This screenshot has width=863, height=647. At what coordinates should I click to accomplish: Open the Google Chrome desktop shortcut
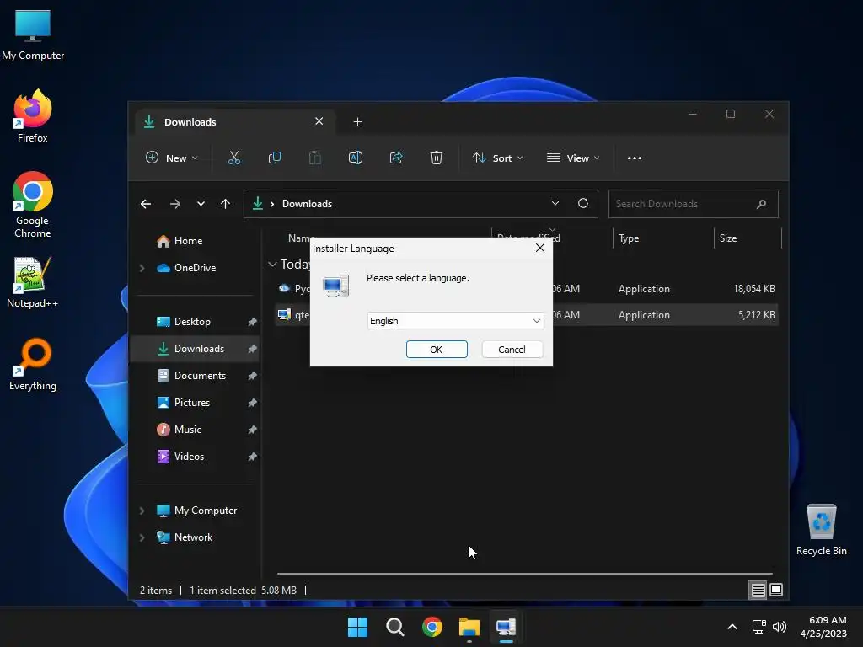(33, 205)
